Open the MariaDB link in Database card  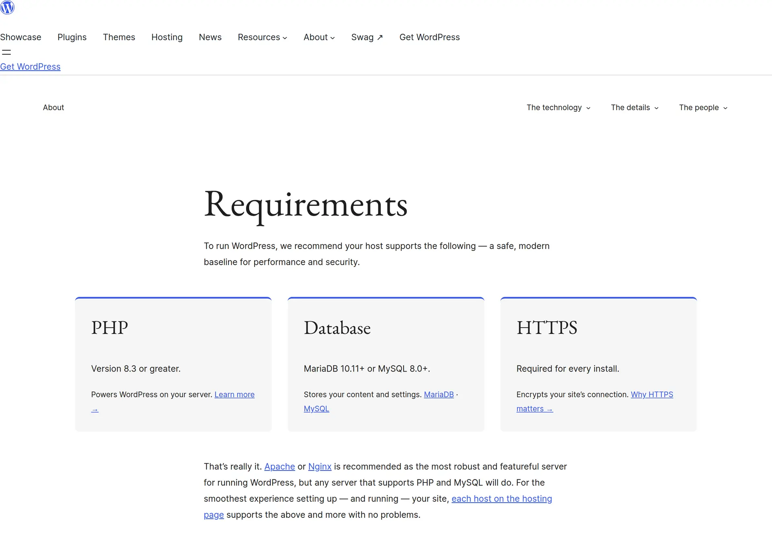439,394
